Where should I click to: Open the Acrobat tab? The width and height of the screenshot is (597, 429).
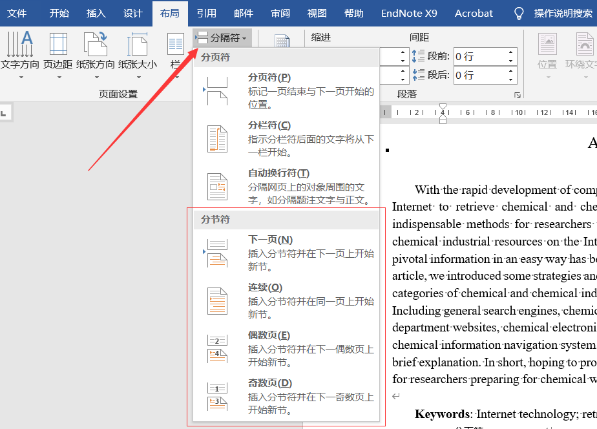coord(474,14)
